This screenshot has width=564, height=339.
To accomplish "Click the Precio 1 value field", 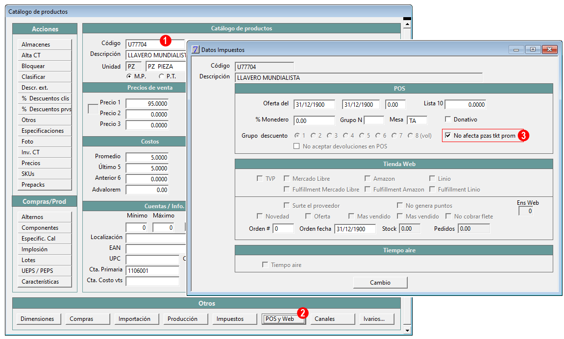I will tap(147, 103).
